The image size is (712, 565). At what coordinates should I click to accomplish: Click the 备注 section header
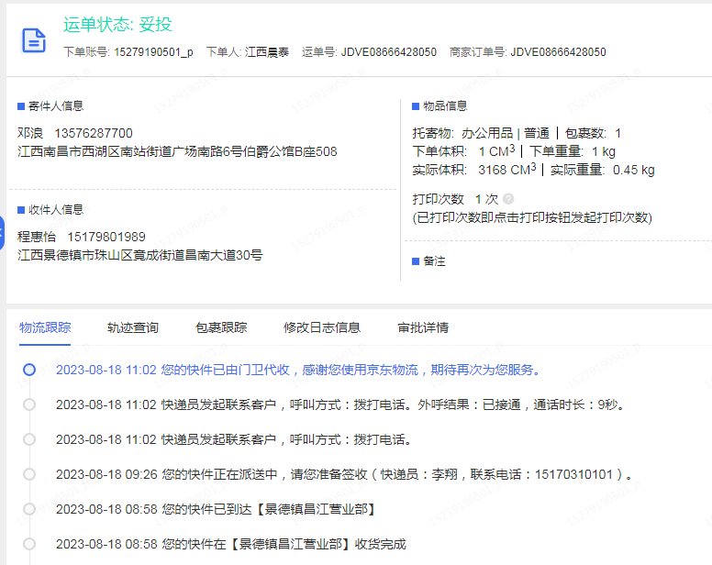click(433, 261)
